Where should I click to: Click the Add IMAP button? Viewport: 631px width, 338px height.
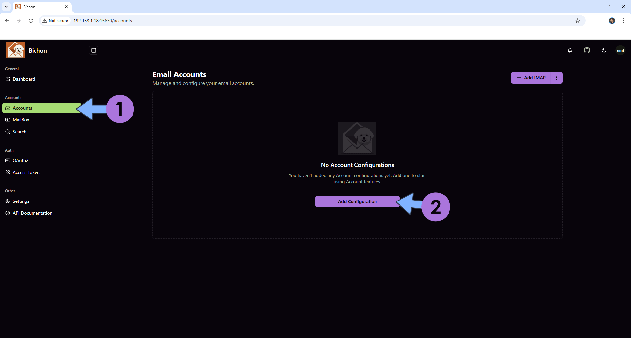531,78
